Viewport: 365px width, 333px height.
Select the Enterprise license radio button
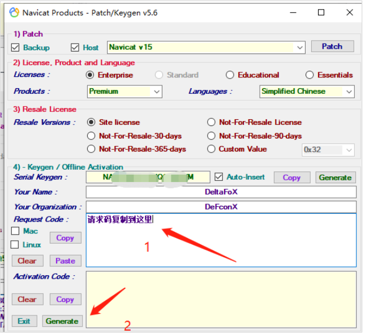pos(90,75)
